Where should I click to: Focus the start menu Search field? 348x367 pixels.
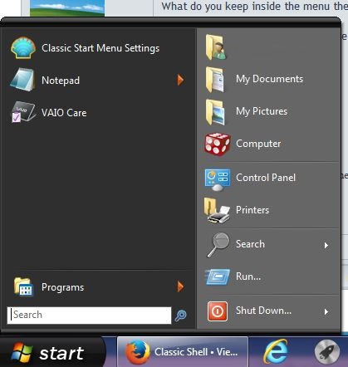click(x=89, y=315)
